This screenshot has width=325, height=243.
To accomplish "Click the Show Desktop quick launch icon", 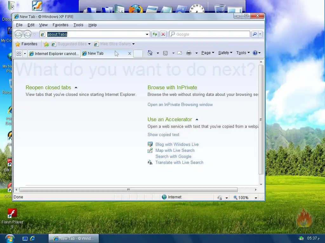I will pyautogui.click(x=25, y=239).
